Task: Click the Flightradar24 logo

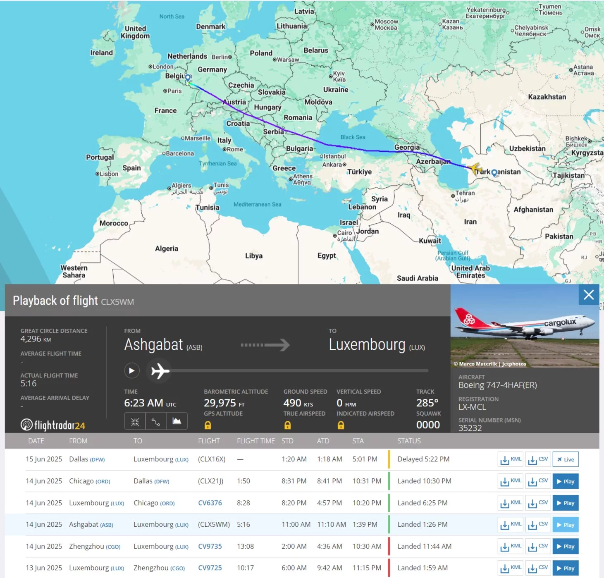Action: coord(53,425)
